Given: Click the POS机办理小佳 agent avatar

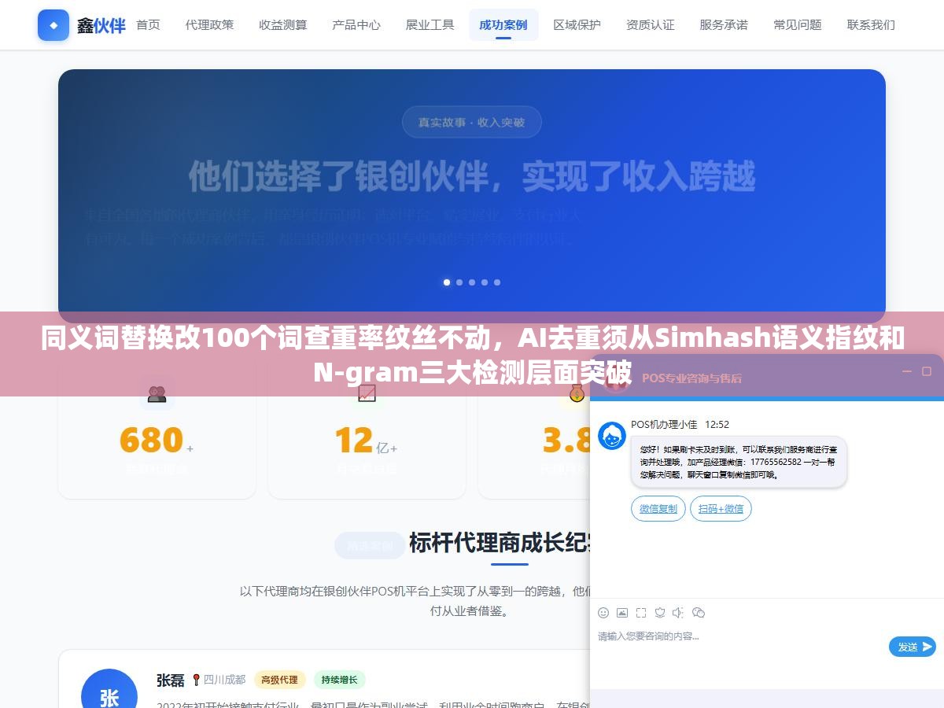Looking at the screenshot, I should point(612,436).
